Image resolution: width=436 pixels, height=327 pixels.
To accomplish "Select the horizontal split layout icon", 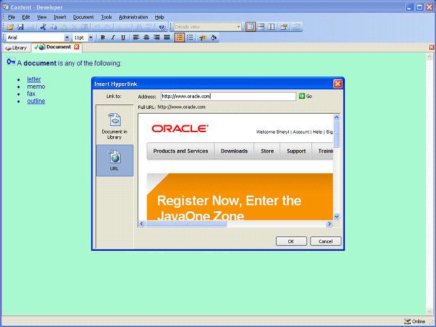I will point(261,27).
